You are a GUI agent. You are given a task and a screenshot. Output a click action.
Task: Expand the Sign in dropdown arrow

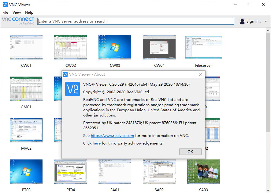[x=266, y=21]
